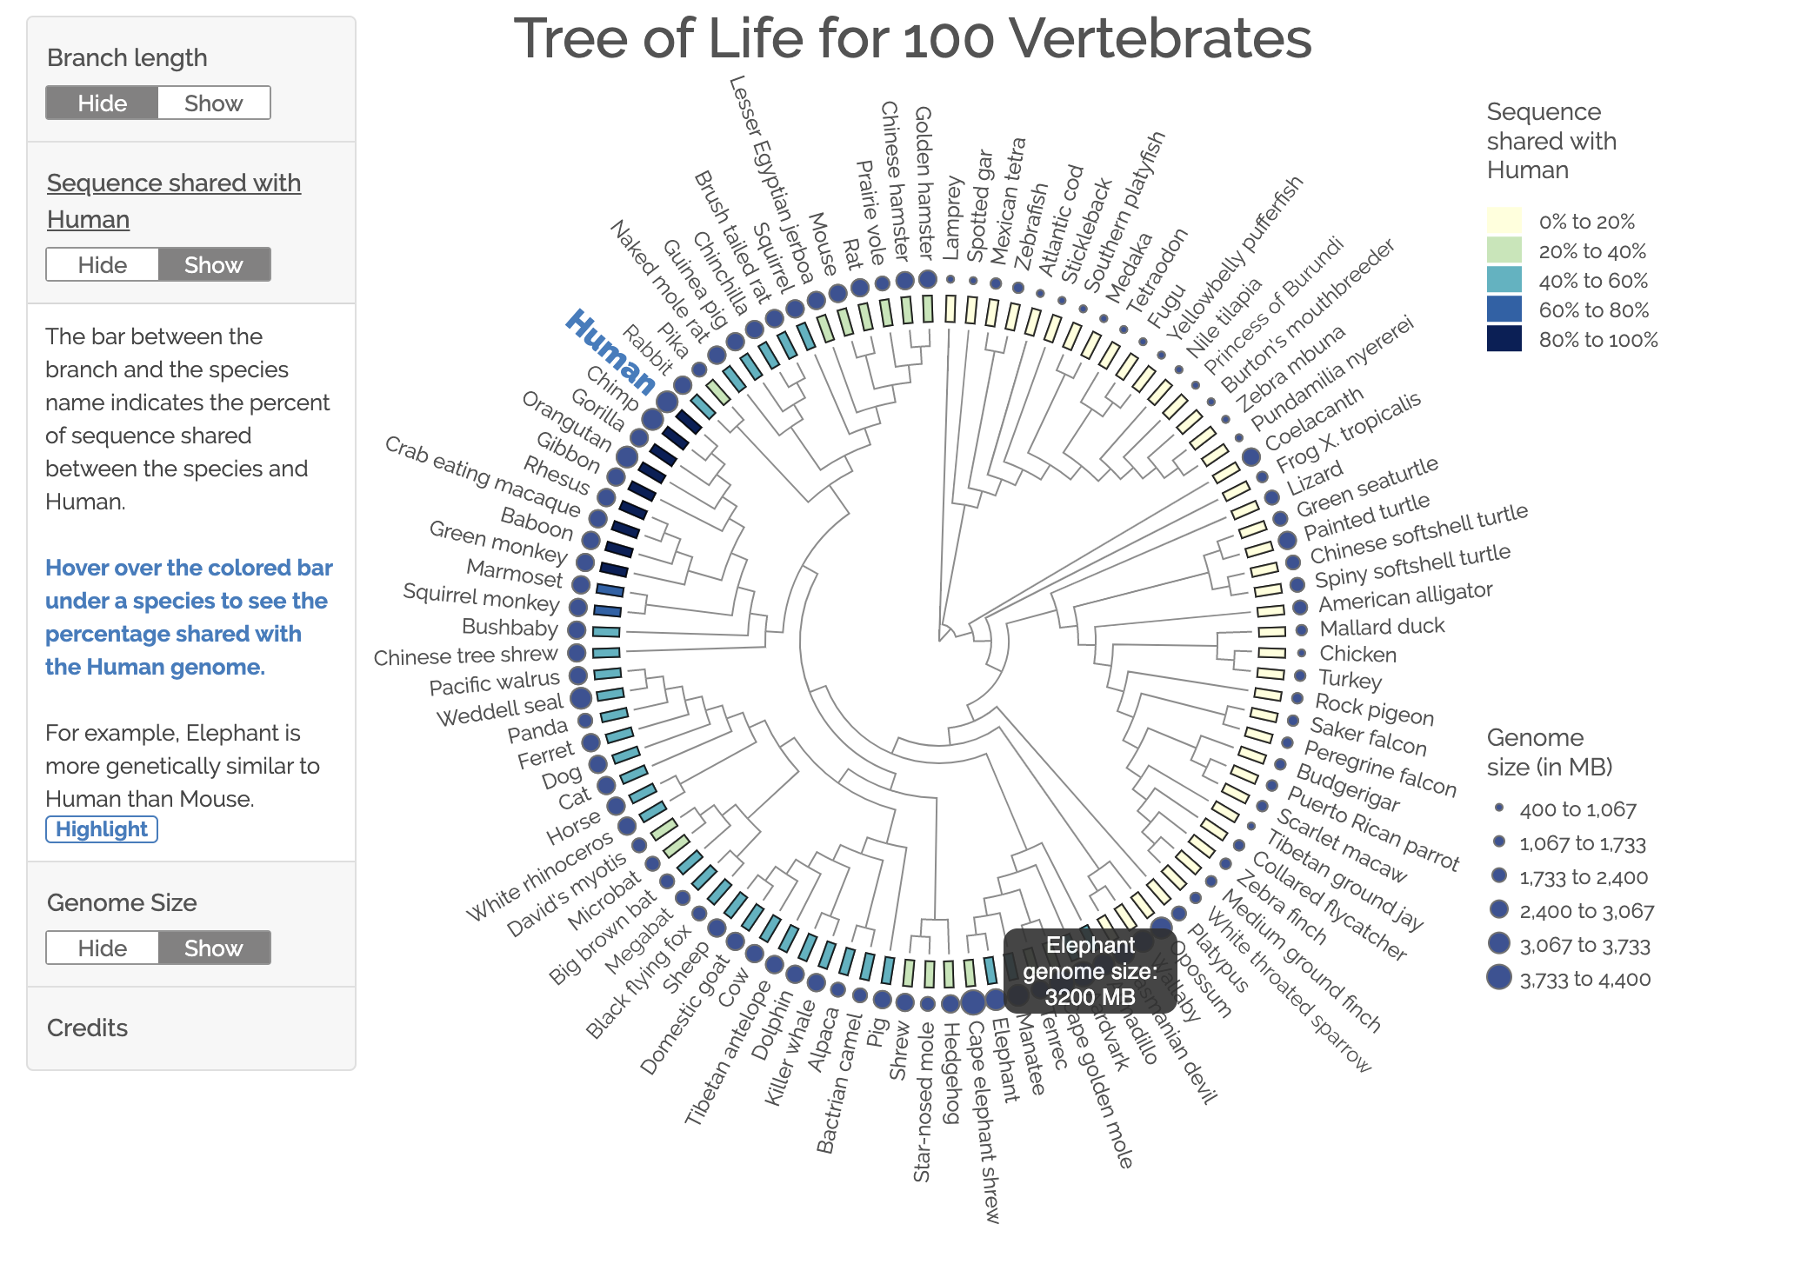Click the 40% to 60% legend swatch
Screen dimensions: 1814x1264
[1504, 280]
